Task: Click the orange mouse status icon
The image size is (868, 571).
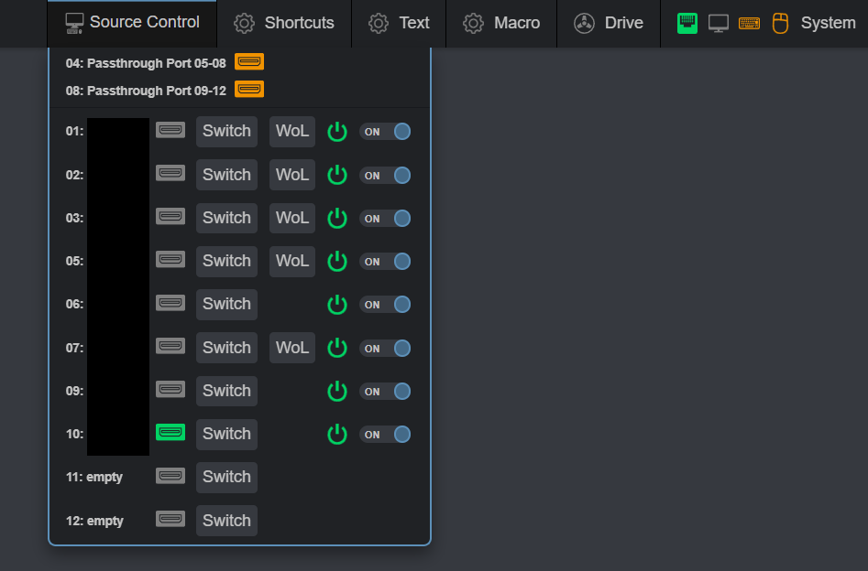Action: [780, 23]
